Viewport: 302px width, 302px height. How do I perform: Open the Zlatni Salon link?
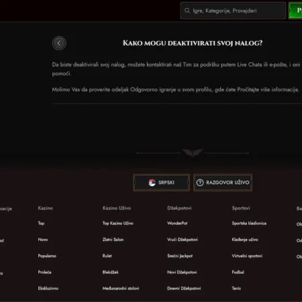tap(113, 240)
